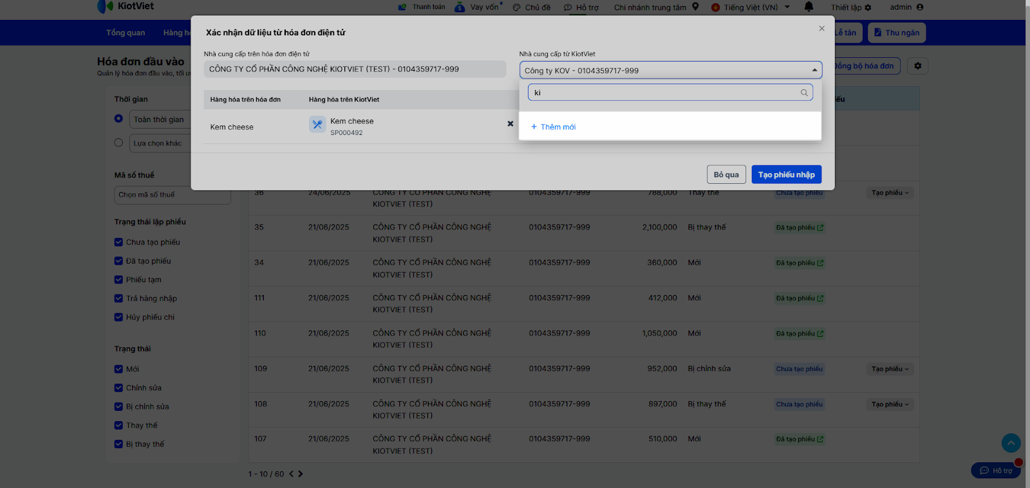Open external link icon in invoice row 35

pyautogui.click(x=820, y=228)
